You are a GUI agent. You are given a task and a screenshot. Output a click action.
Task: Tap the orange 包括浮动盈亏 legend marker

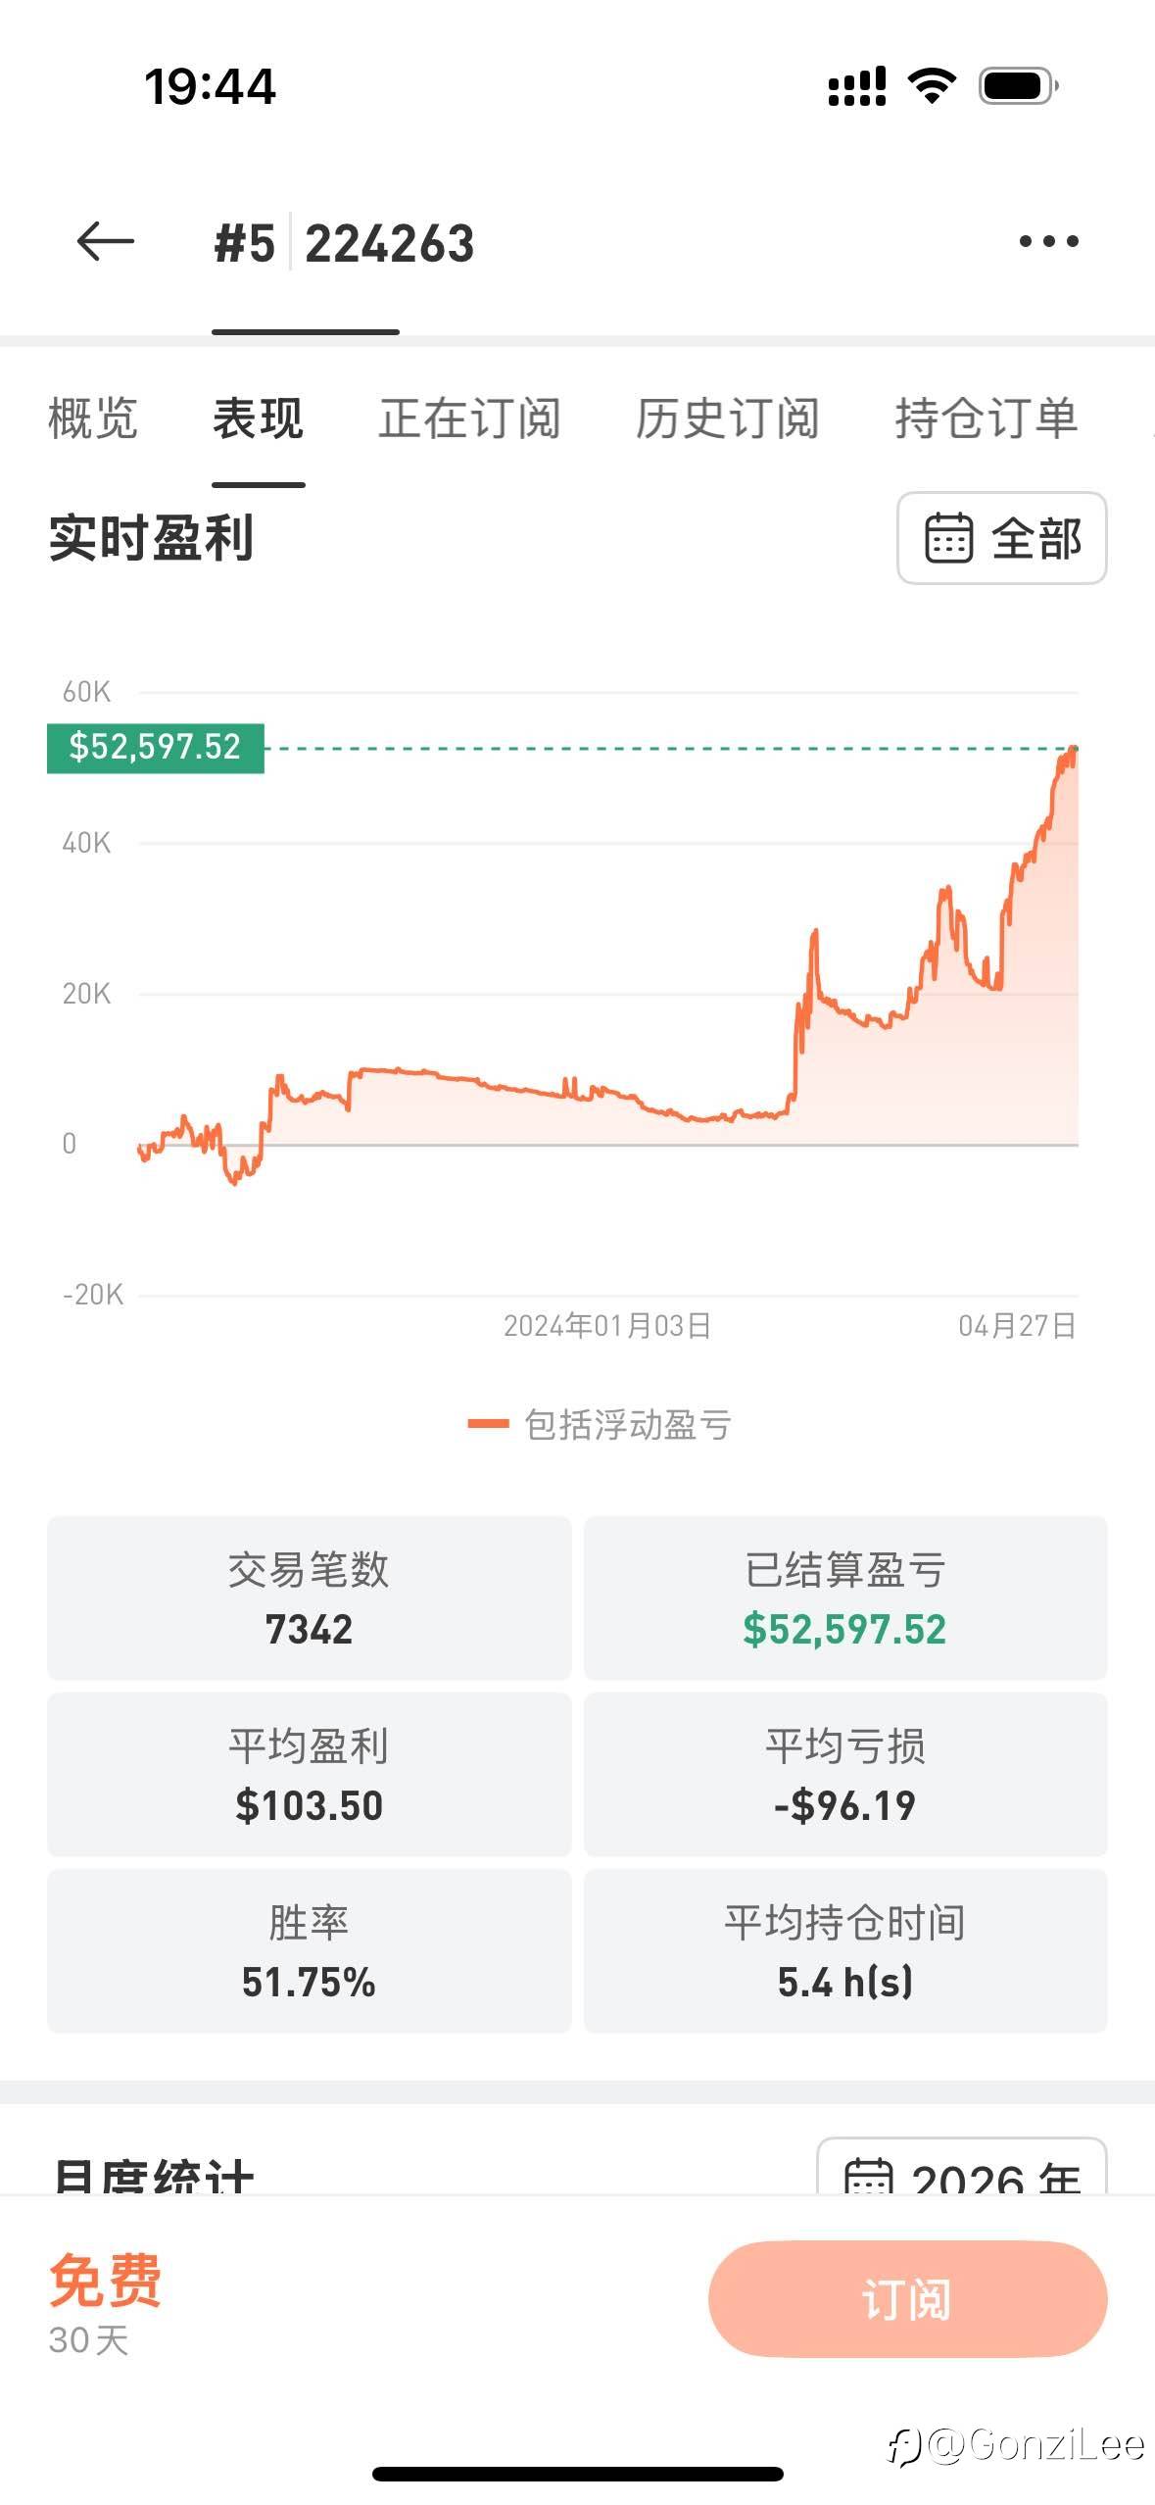[x=488, y=1424]
